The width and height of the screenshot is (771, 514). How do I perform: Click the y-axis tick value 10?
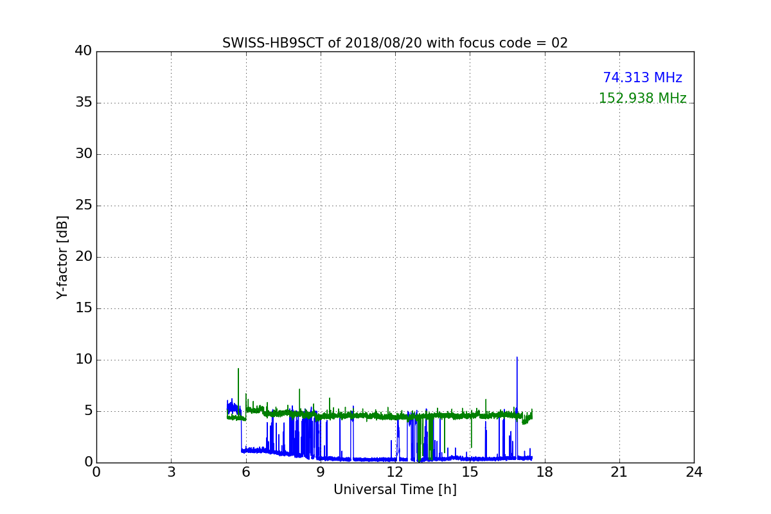coord(84,360)
